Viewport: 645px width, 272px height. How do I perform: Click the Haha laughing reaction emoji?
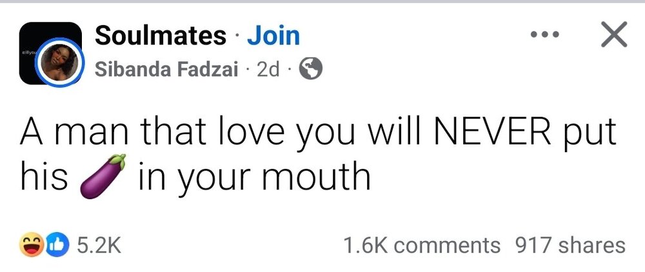click(29, 246)
